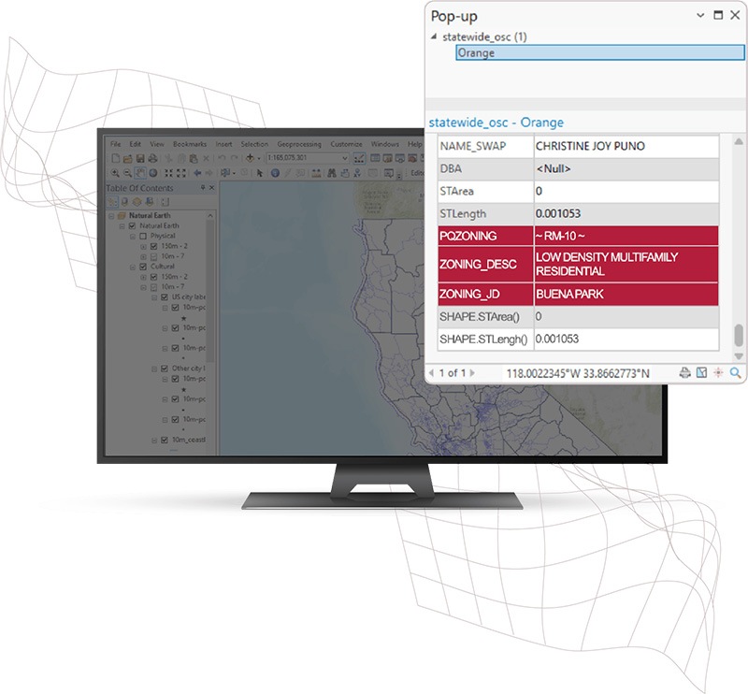Click the Zoom Out magnifier tool
Screen dimensions: 748x694
click(x=127, y=173)
